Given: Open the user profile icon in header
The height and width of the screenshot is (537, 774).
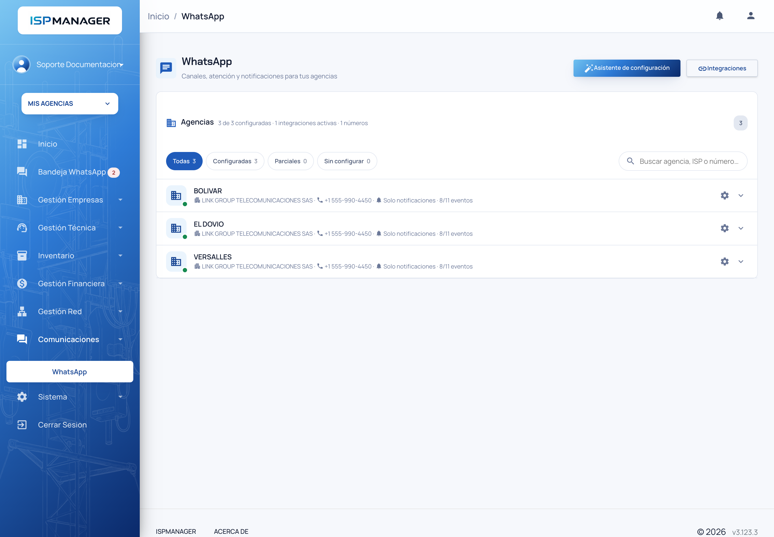Looking at the screenshot, I should coord(750,16).
